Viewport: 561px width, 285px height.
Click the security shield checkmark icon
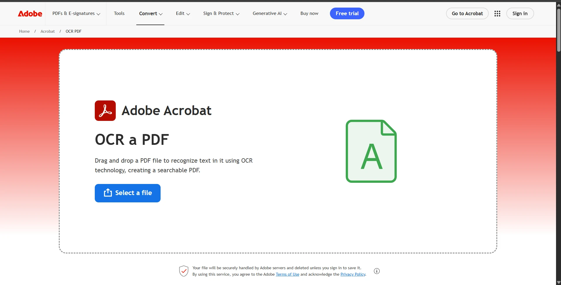[184, 271]
